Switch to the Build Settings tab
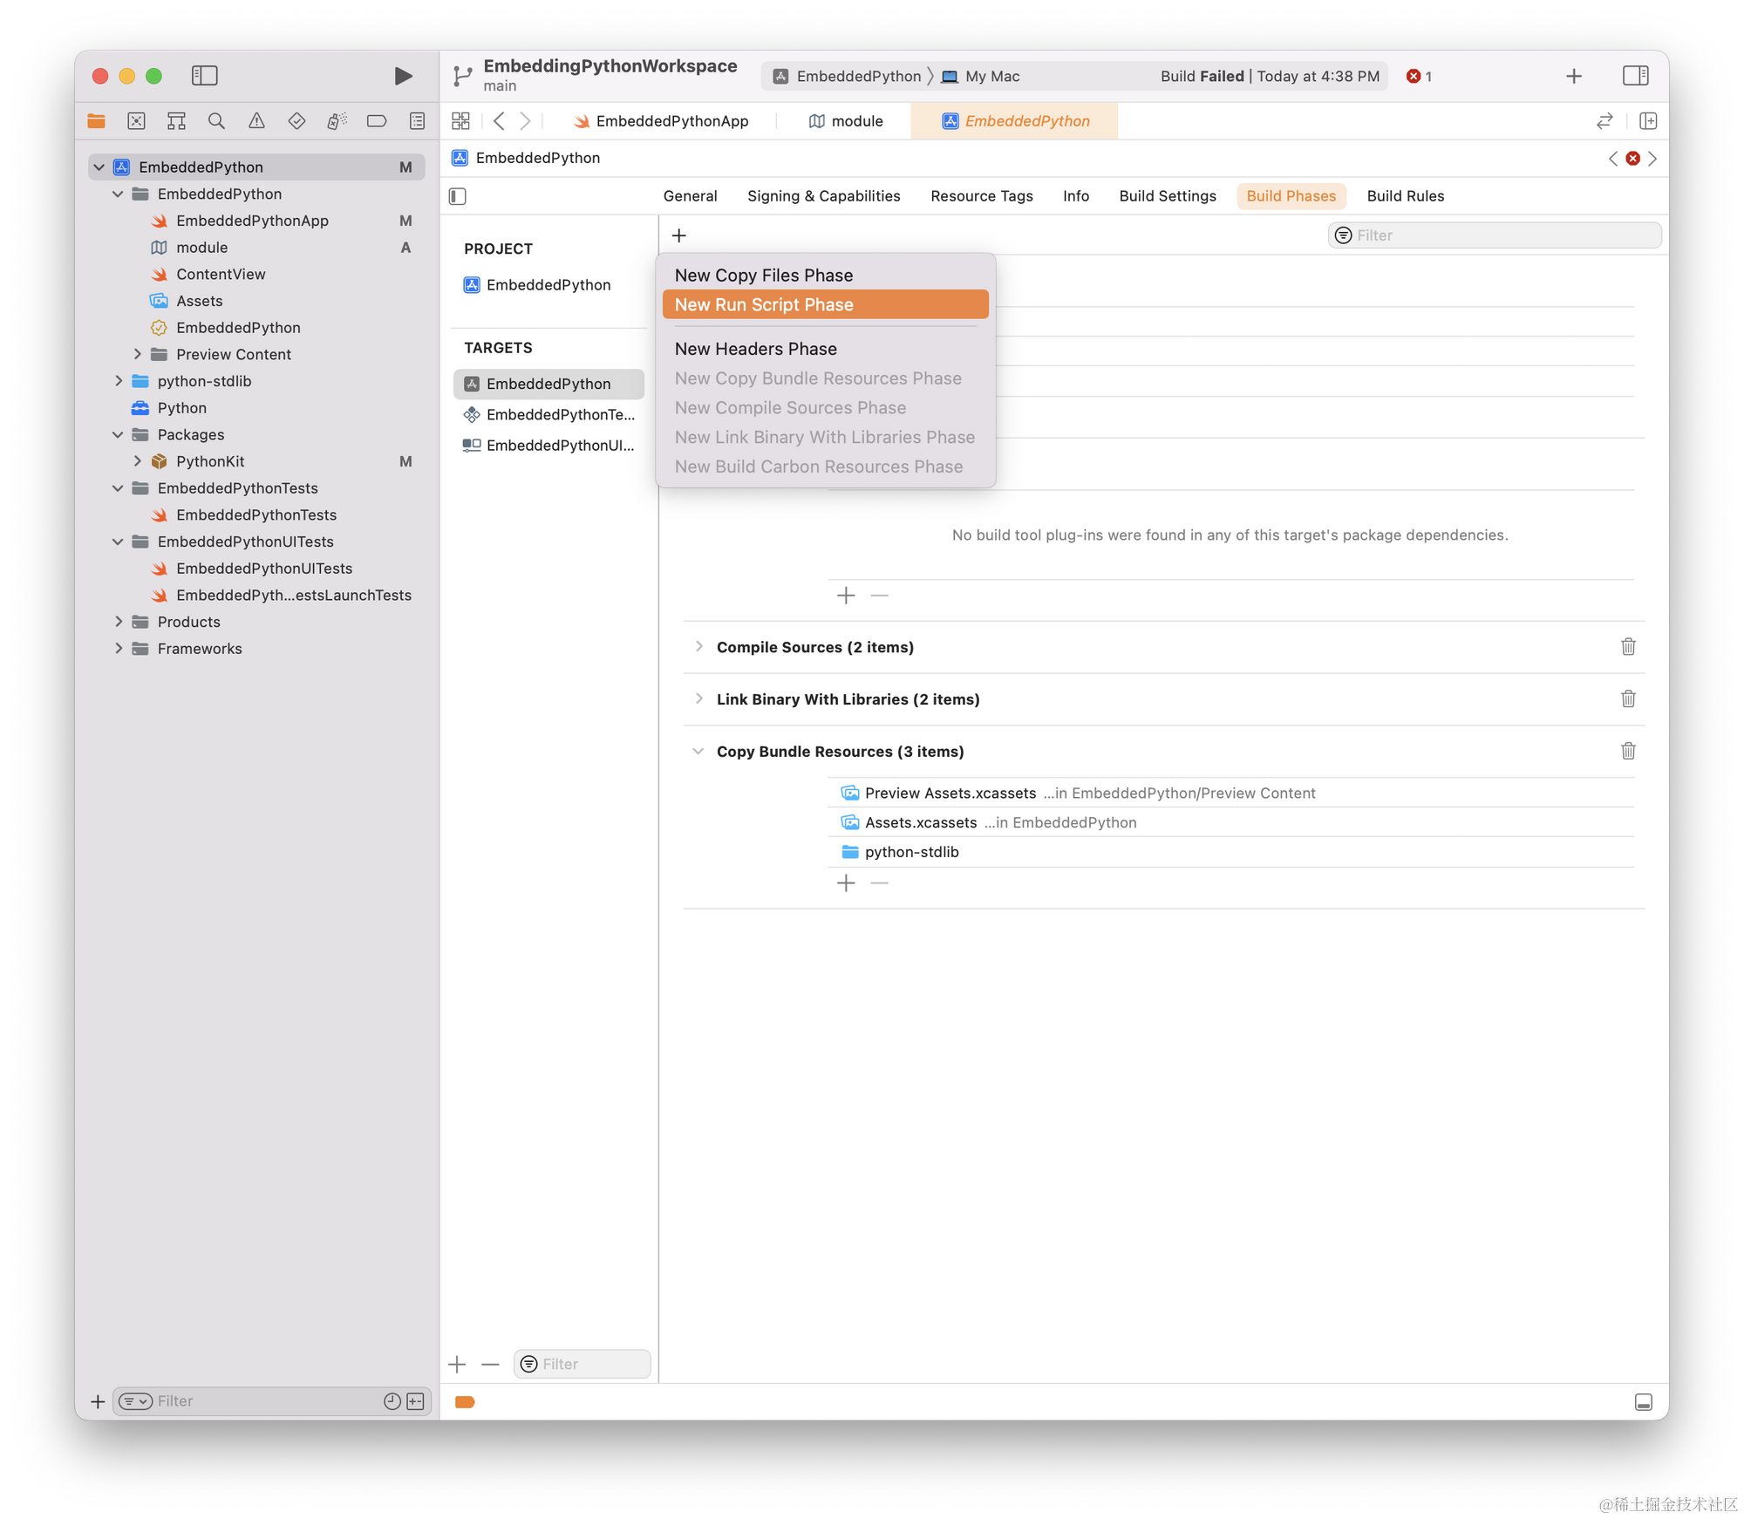The width and height of the screenshot is (1744, 1519). [1168, 196]
